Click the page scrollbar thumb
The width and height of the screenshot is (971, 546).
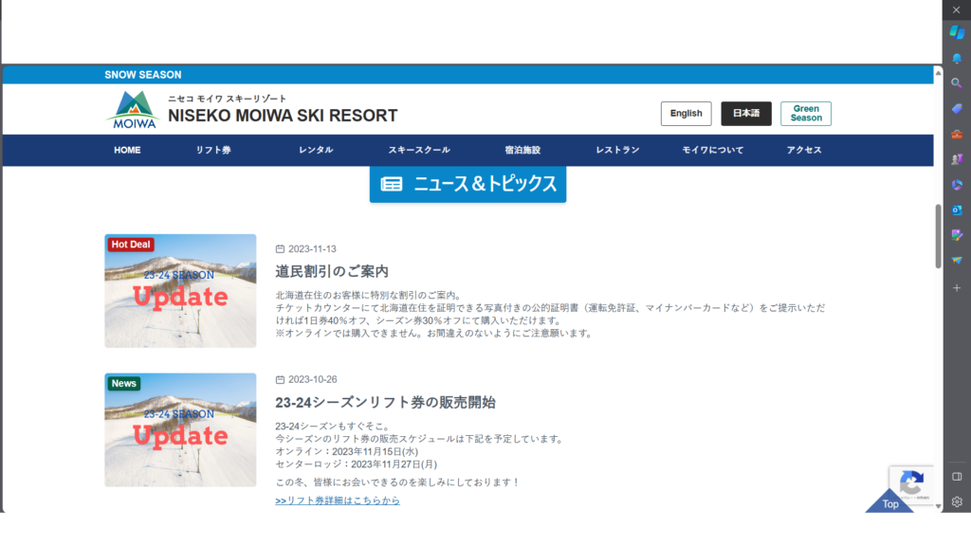[938, 236]
